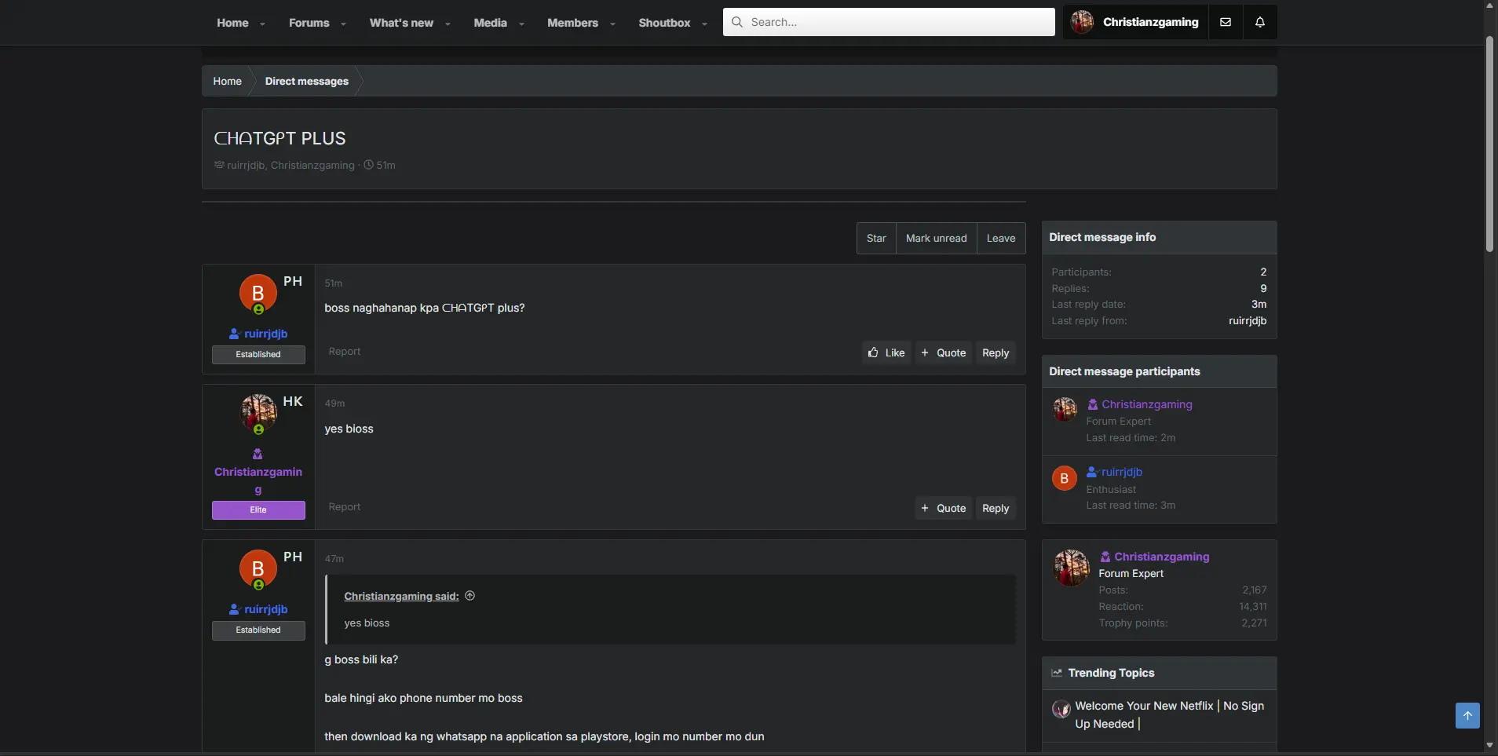Expand the Forums menu dropdown arrow
Image resolution: width=1498 pixels, height=756 pixels.
tap(343, 24)
